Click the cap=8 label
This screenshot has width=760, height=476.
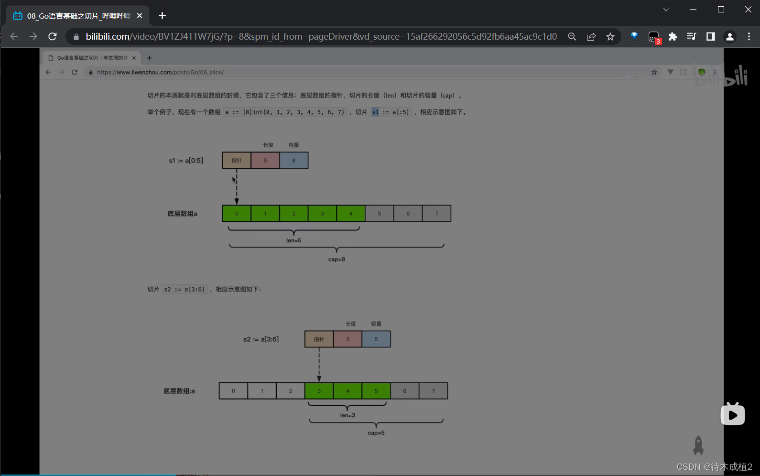pos(337,259)
